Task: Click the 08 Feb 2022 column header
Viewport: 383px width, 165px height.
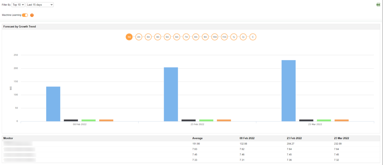Action: [x=247, y=139]
